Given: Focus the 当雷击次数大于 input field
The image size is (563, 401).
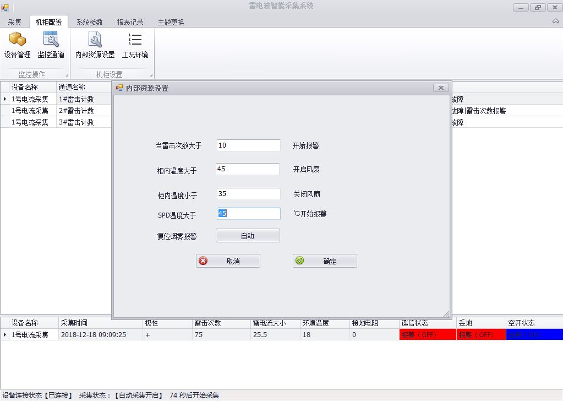Looking at the screenshot, I should [248, 145].
